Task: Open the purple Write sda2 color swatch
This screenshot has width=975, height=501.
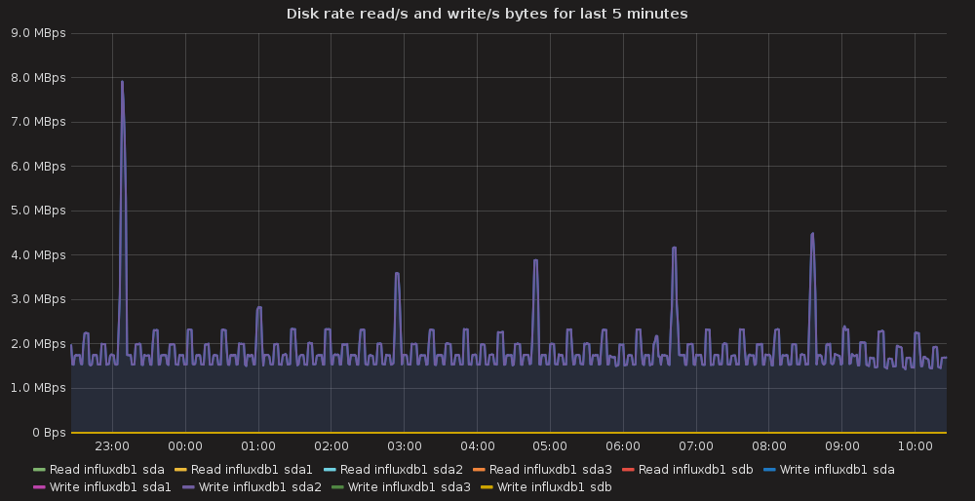Action: point(188,486)
